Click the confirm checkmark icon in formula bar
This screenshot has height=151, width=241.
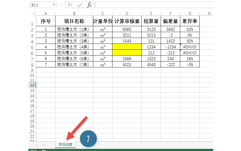point(80,5)
